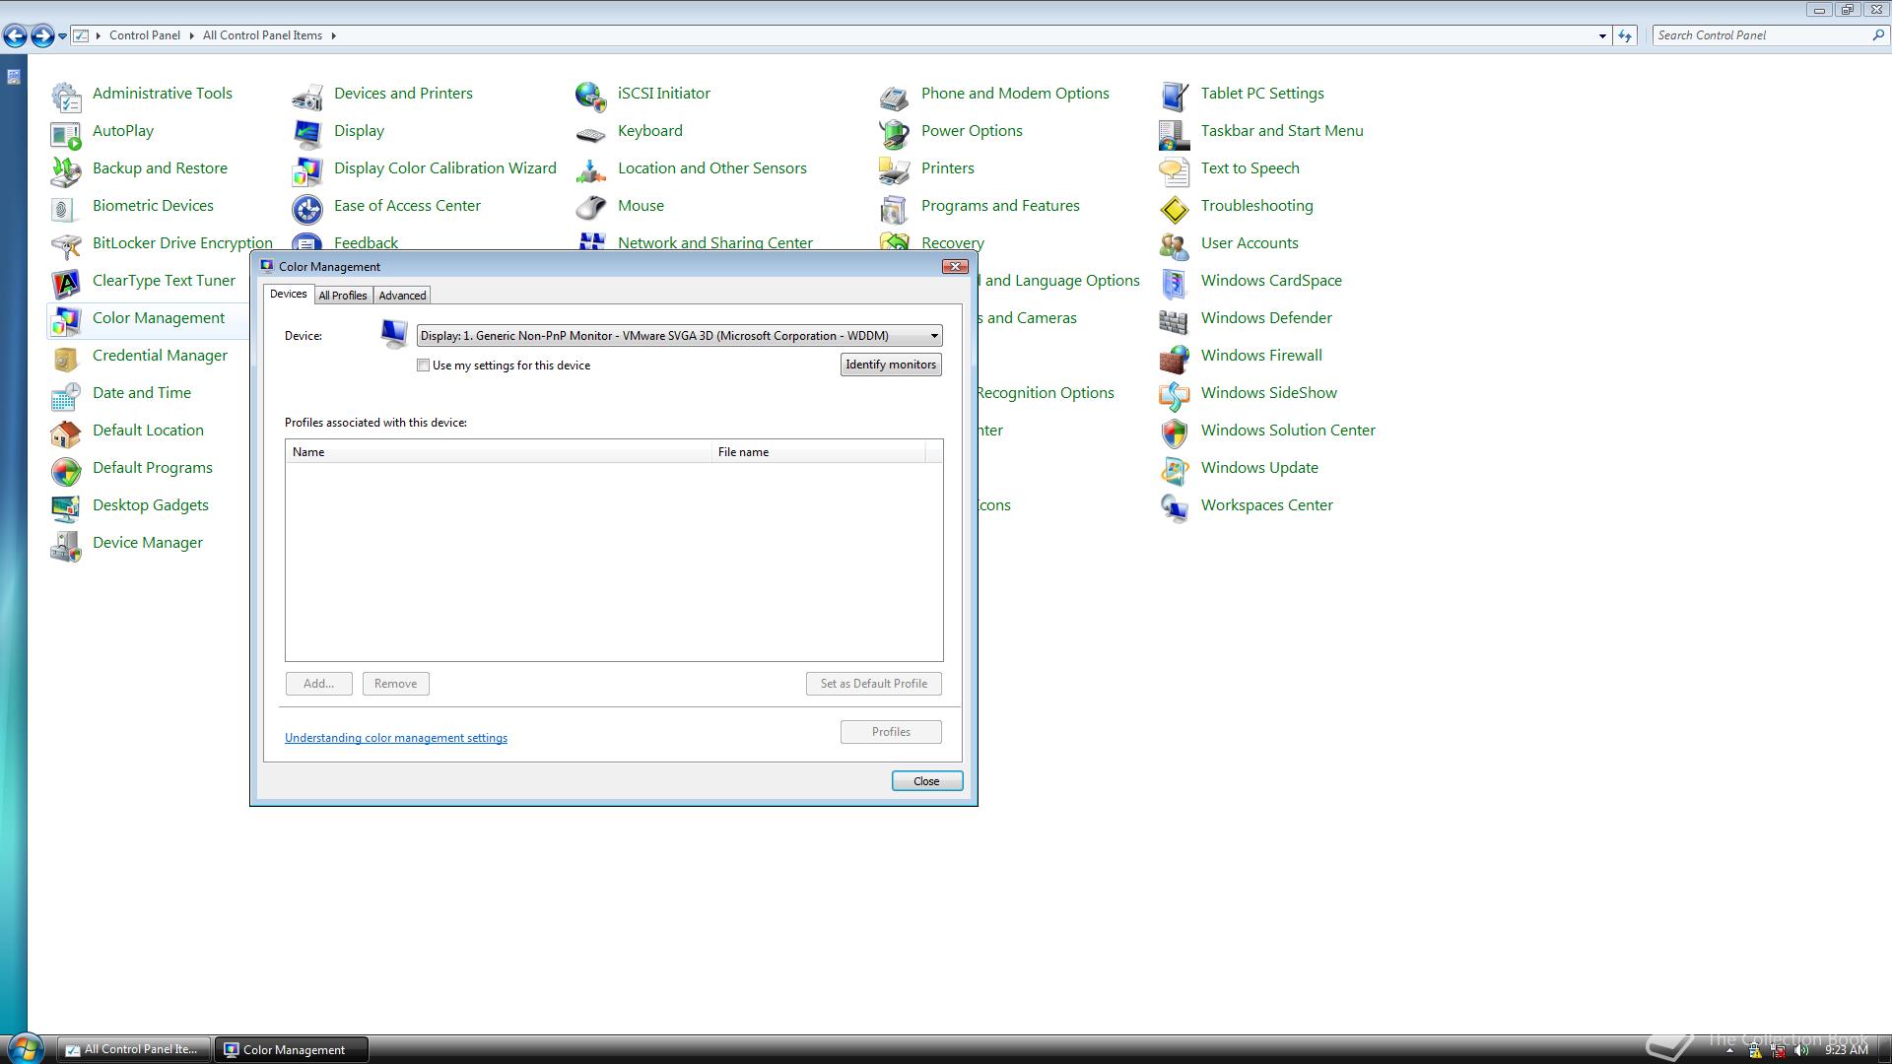This screenshot has width=1892, height=1064.
Task: Open the address bar history dropdown
Action: pyautogui.click(x=1601, y=35)
